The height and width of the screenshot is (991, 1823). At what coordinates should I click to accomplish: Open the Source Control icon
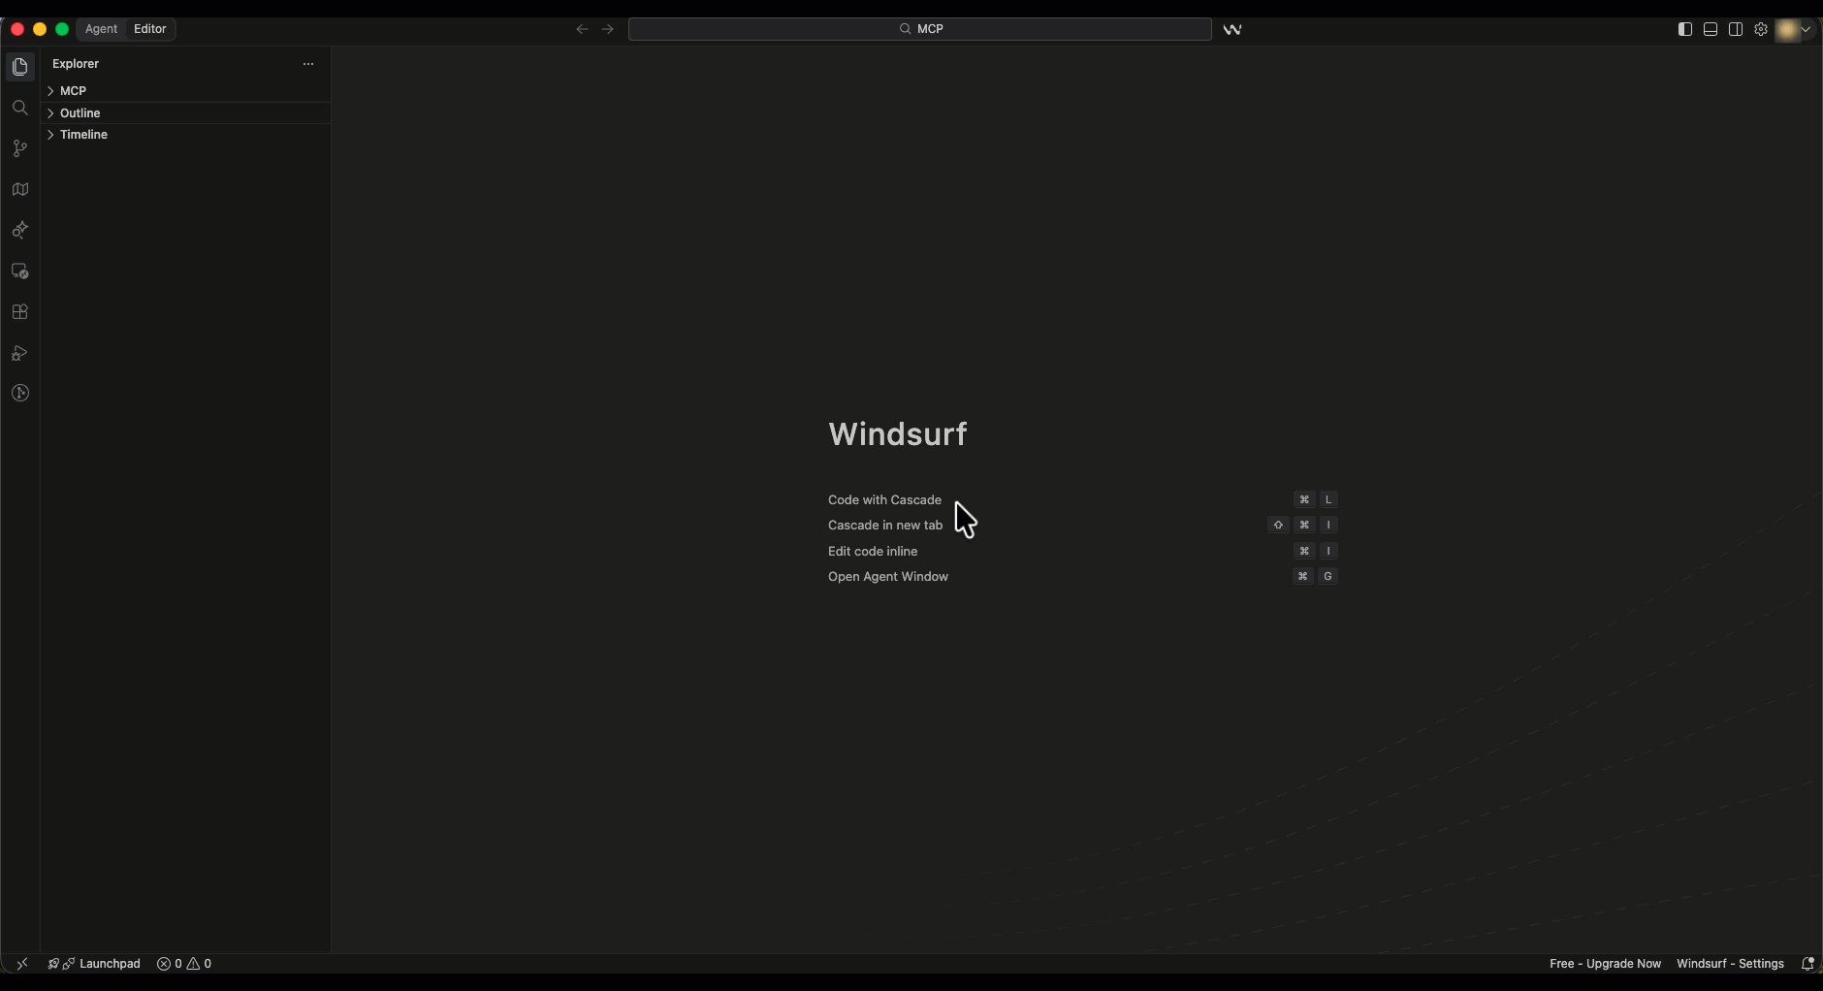point(19,148)
